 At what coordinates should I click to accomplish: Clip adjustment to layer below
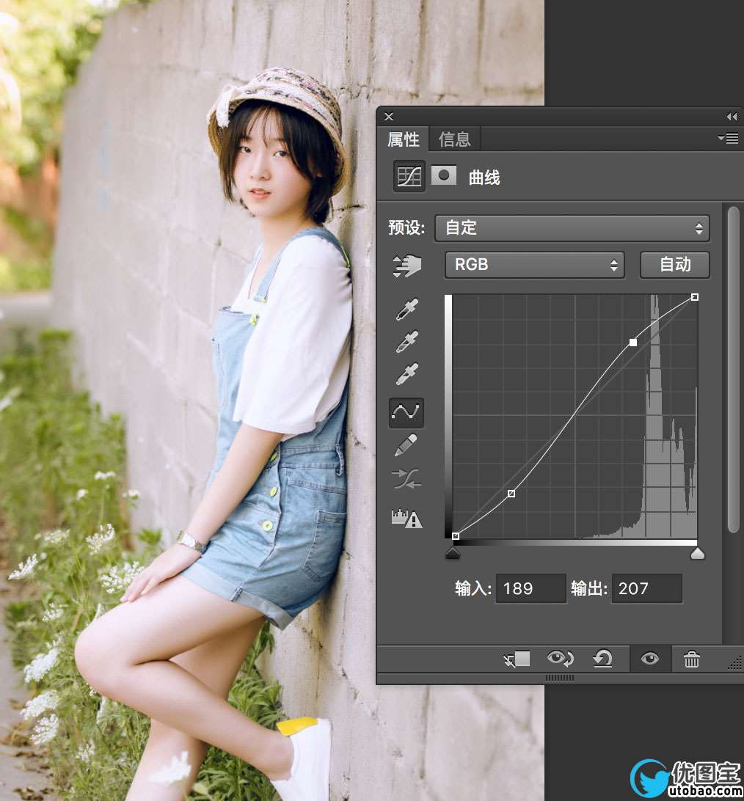tap(517, 659)
